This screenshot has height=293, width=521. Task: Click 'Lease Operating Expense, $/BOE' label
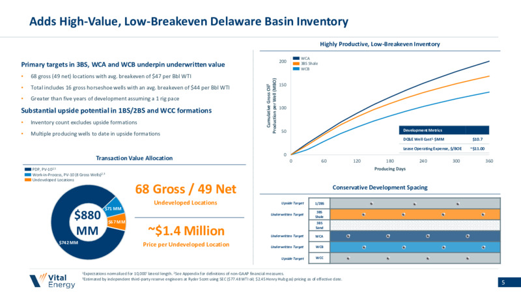432,148
